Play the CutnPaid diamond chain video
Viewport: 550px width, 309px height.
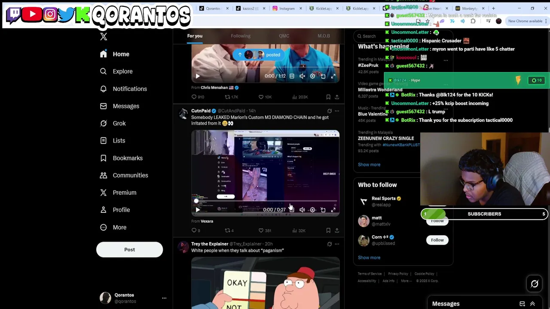198,210
